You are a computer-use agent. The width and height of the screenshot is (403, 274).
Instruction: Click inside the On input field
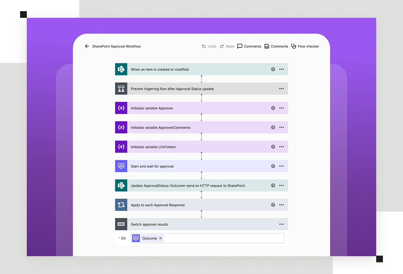pyautogui.click(x=223, y=238)
